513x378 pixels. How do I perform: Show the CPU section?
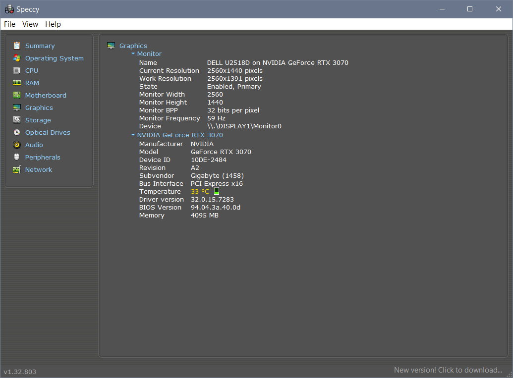pyautogui.click(x=32, y=71)
